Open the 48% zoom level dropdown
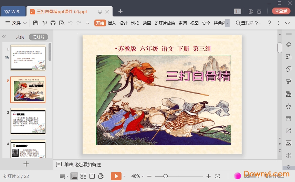The width and height of the screenshot is (295, 182). click(138, 176)
